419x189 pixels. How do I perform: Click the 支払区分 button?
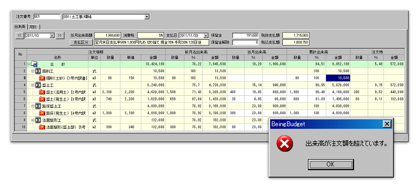click(81, 42)
